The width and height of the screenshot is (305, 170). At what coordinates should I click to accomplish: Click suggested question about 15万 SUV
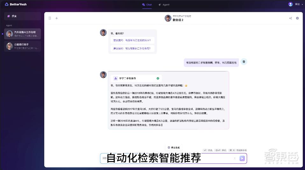tap(132, 41)
